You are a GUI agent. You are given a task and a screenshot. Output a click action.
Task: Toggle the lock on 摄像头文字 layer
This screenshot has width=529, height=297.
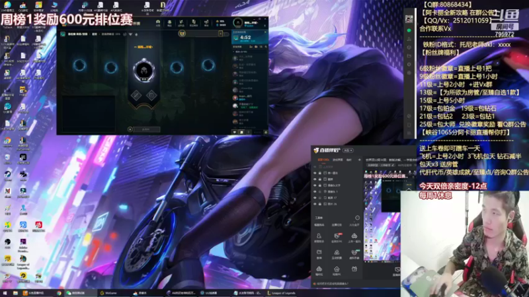tap(320, 185)
